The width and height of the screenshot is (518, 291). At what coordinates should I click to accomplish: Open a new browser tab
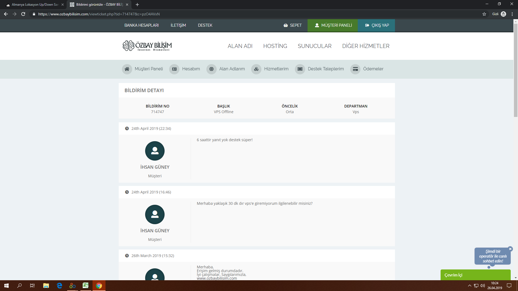[137, 5]
